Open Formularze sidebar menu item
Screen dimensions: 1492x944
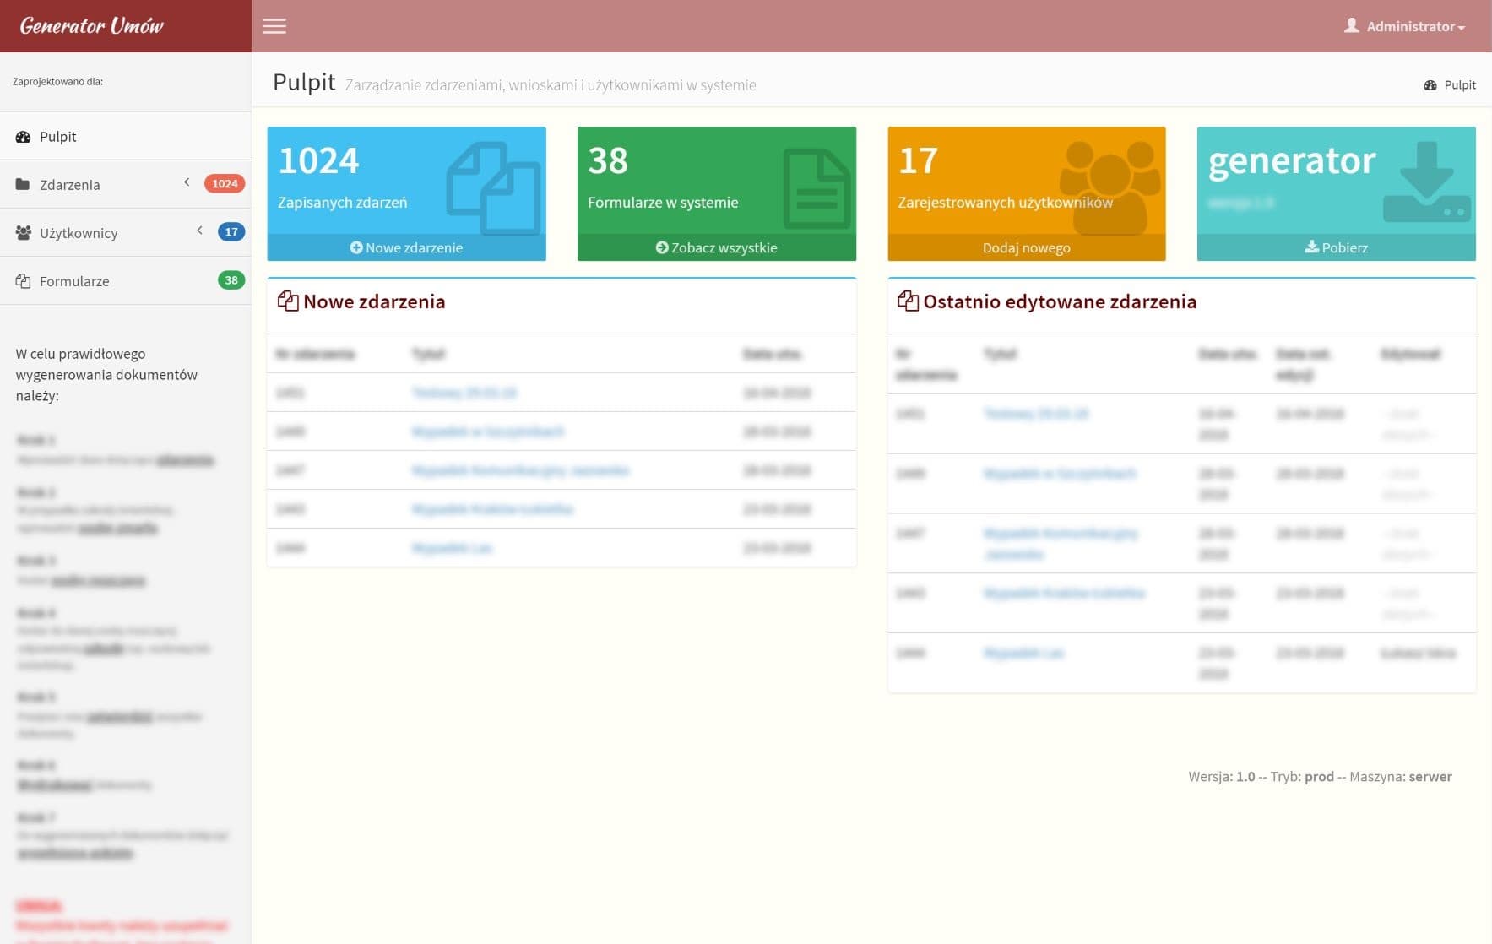pyautogui.click(x=125, y=280)
